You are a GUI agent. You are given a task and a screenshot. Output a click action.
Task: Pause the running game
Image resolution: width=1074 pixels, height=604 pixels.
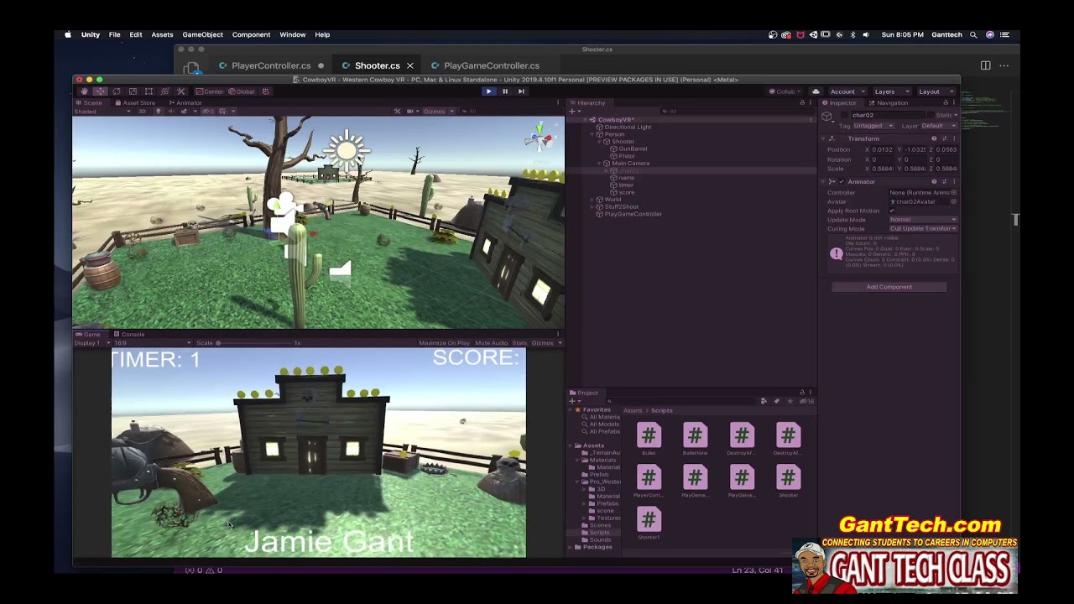coord(504,91)
